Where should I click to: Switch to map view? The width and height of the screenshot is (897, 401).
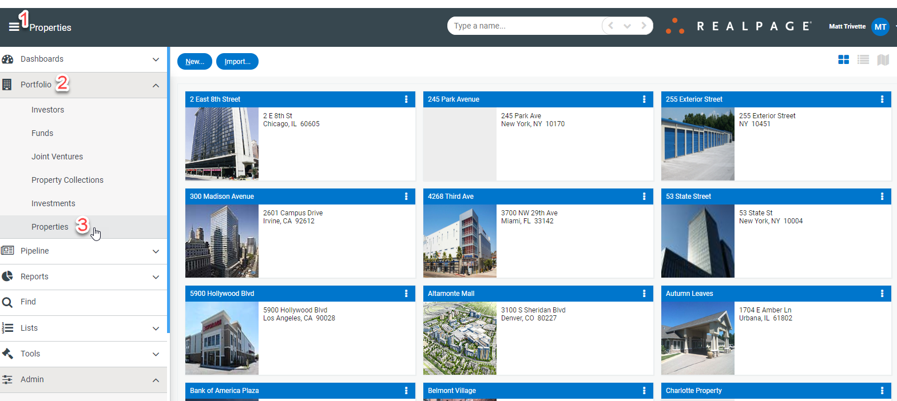pyautogui.click(x=883, y=60)
